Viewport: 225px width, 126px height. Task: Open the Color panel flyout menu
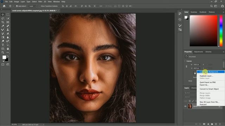coord(224,12)
